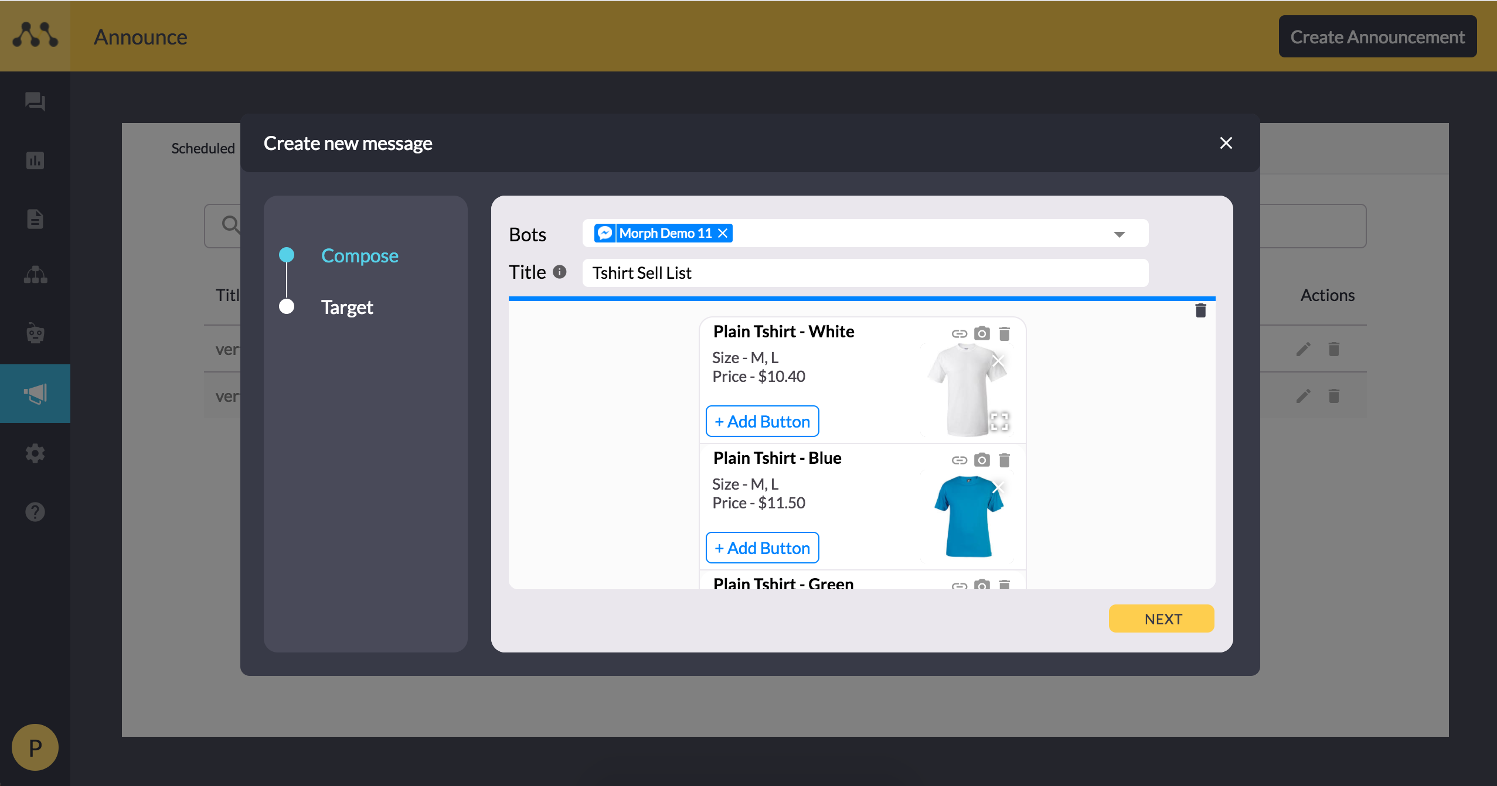1497x786 pixels.
Task: Remove Morph Demo 11 bot tag
Action: coord(723,233)
